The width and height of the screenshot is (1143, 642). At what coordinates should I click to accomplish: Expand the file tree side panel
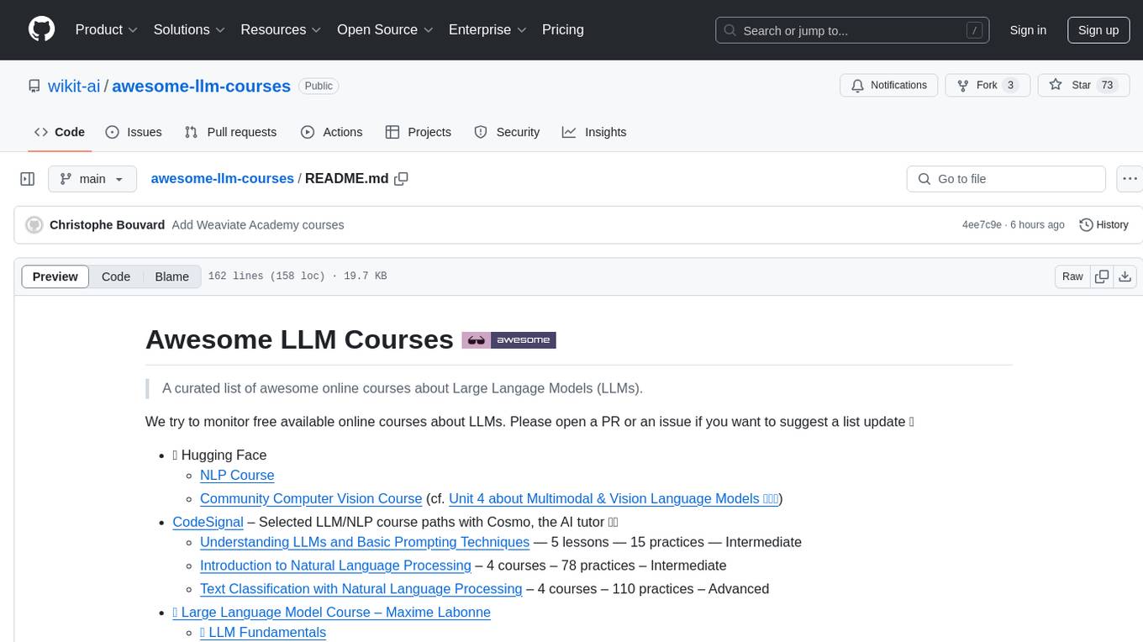(28, 179)
